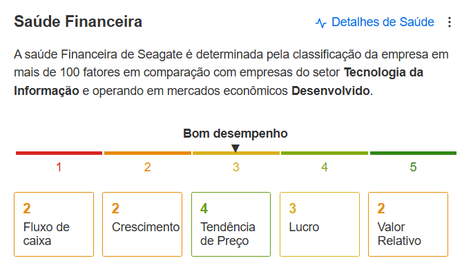Image resolution: width=462 pixels, height=267 pixels.
Task: Open the Detalhes de Saúde link
Action: (383, 22)
